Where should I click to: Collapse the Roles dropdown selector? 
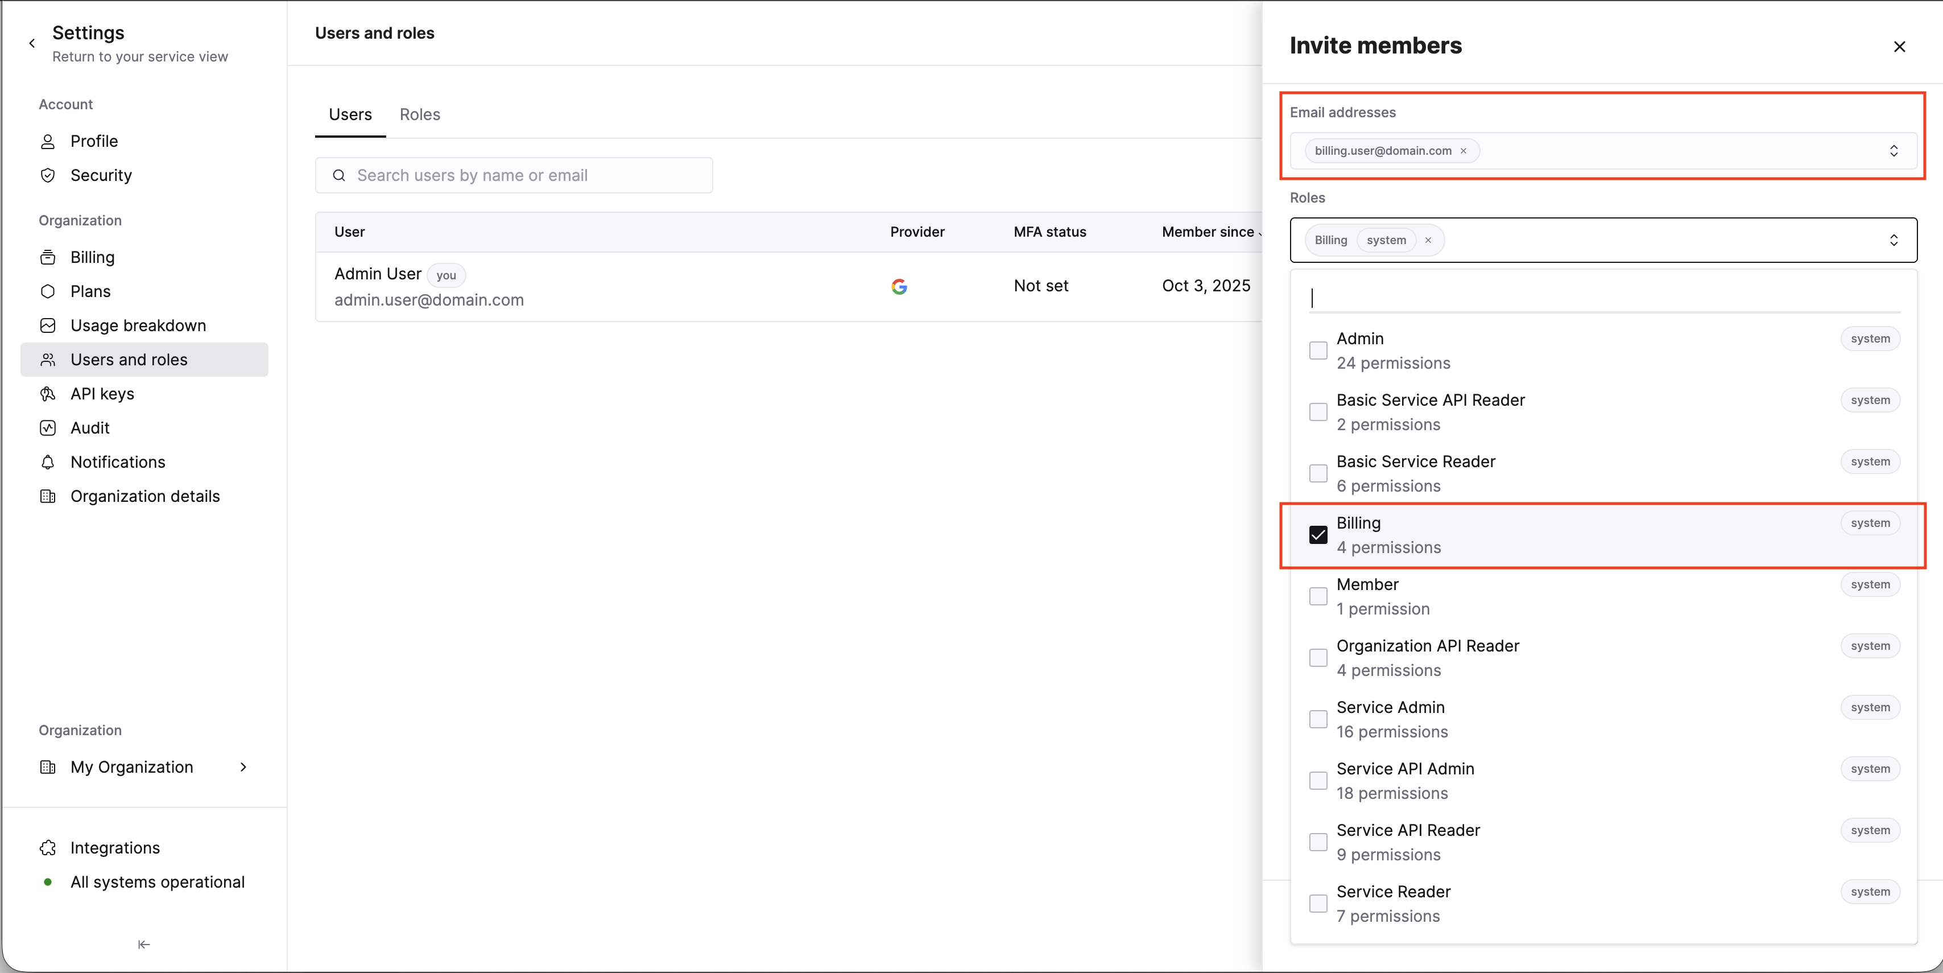point(1893,241)
